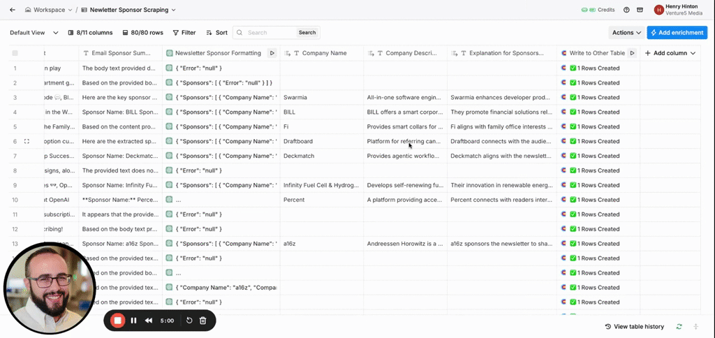Expand row 6 with the expand icon
This screenshot has width=715, height=338.
[27, 141]
